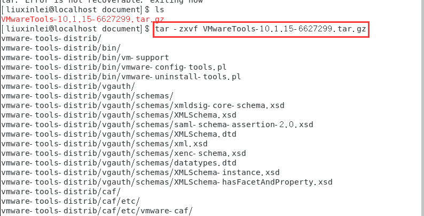Click the line ending datatypes.dtd
The height and width of the screenshot is (216, 424).
(119, 163)
